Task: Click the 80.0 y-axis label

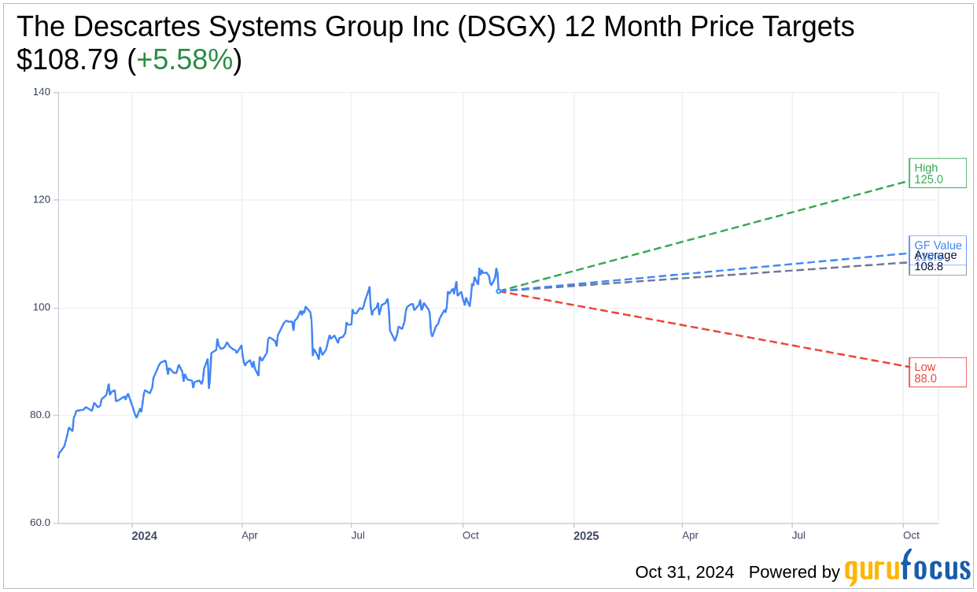Action: (x=40, y=415)
